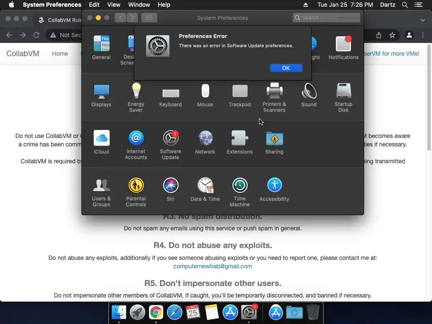The height and width of the screenshot is (324, 432).
Task: Open the Edit menu
Action: 94,5
